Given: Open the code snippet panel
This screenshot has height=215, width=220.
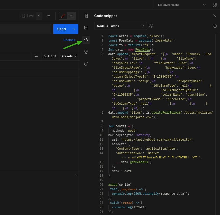Looking at the screenshot, I should (x=86, y=40).
